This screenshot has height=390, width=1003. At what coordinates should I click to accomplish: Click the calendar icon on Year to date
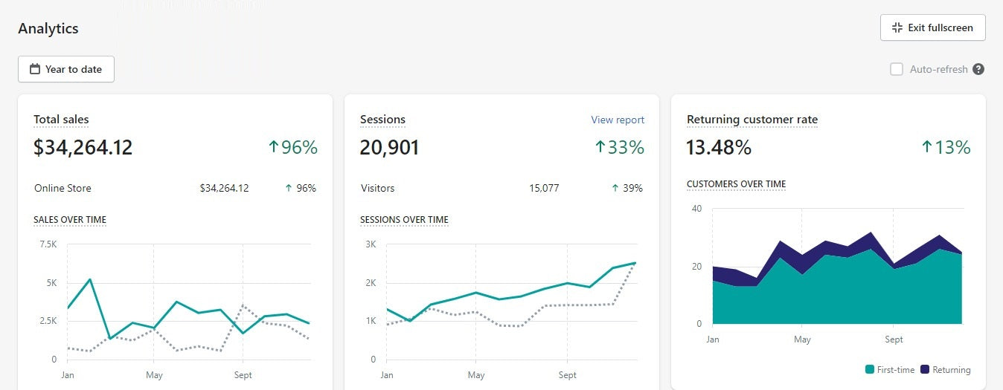point(35,69)
